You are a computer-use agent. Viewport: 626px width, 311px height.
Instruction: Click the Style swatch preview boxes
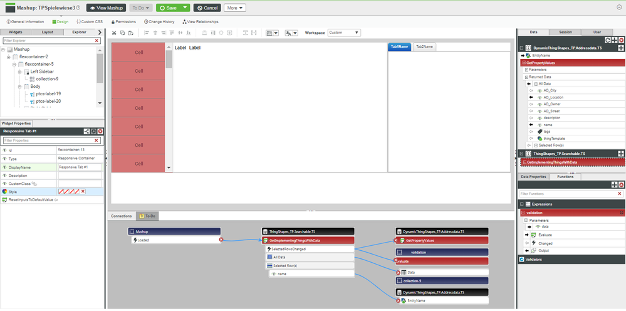69,192
